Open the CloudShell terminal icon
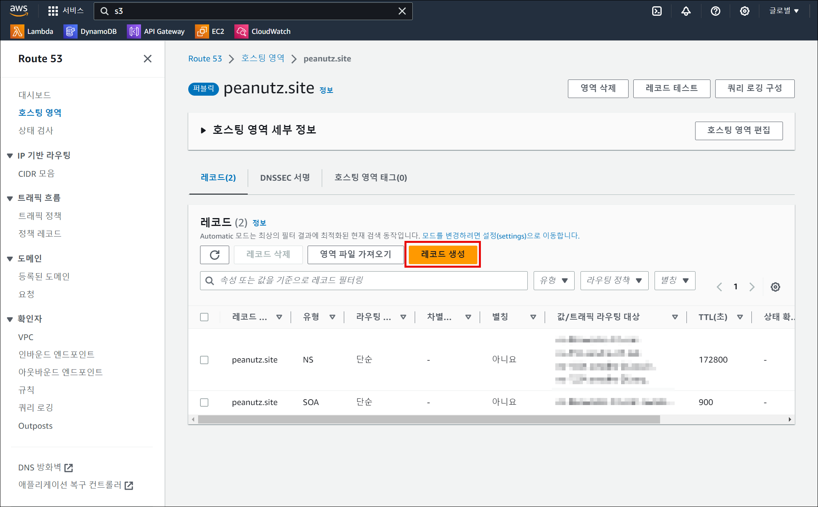 [x=657, y=11]
